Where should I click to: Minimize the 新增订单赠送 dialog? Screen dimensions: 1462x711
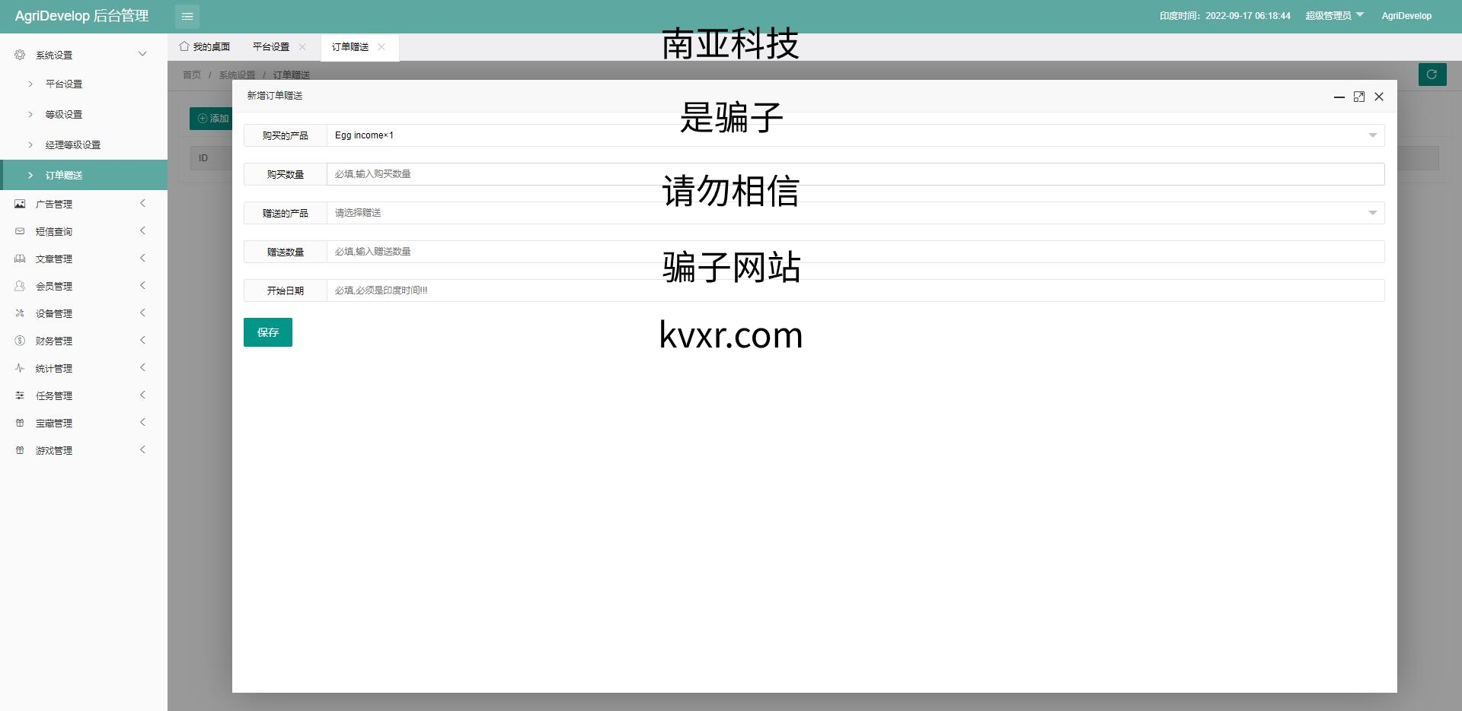[x=1339, y=97]
